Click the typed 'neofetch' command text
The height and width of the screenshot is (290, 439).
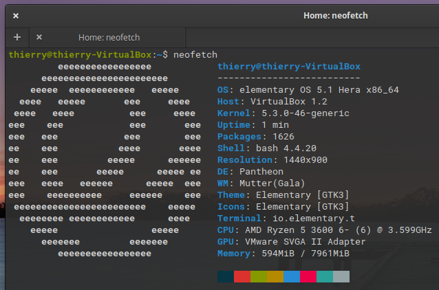coord(195,54)
